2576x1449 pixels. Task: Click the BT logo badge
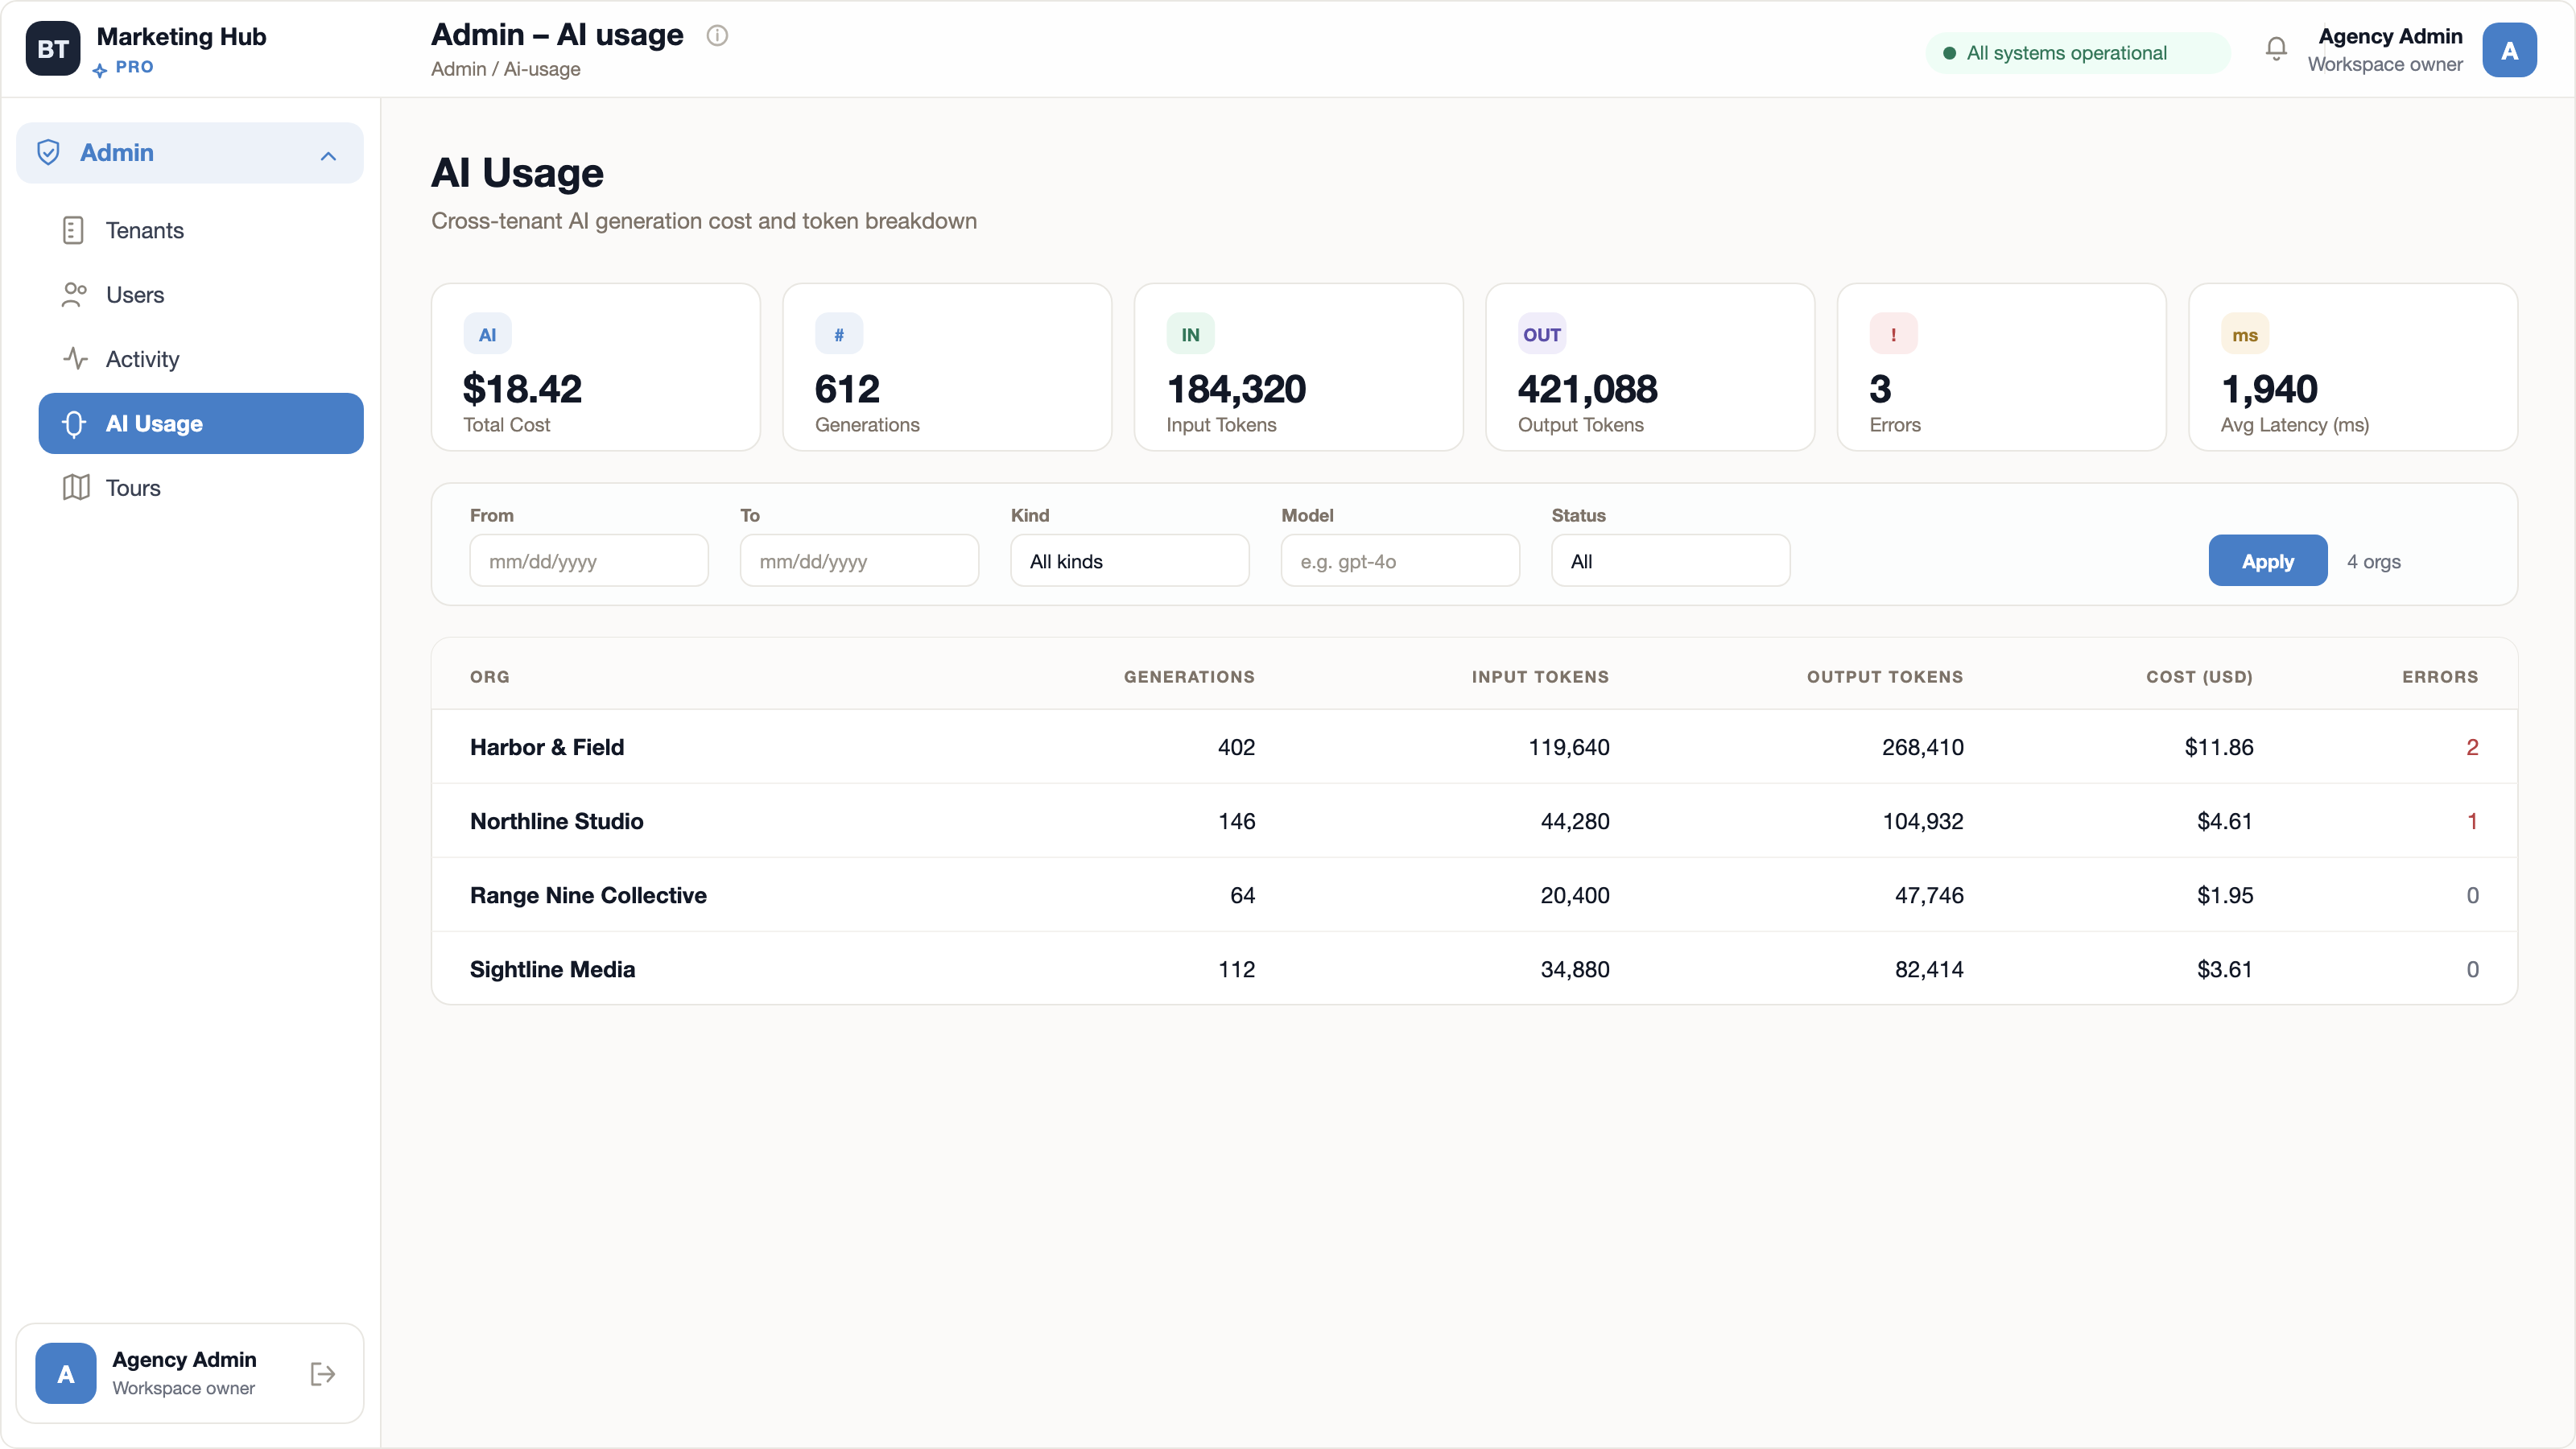(x=52, y=49)
